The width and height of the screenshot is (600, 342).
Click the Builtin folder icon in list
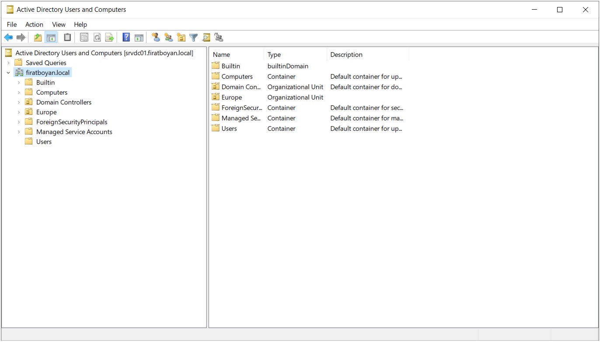pos(215,66)
